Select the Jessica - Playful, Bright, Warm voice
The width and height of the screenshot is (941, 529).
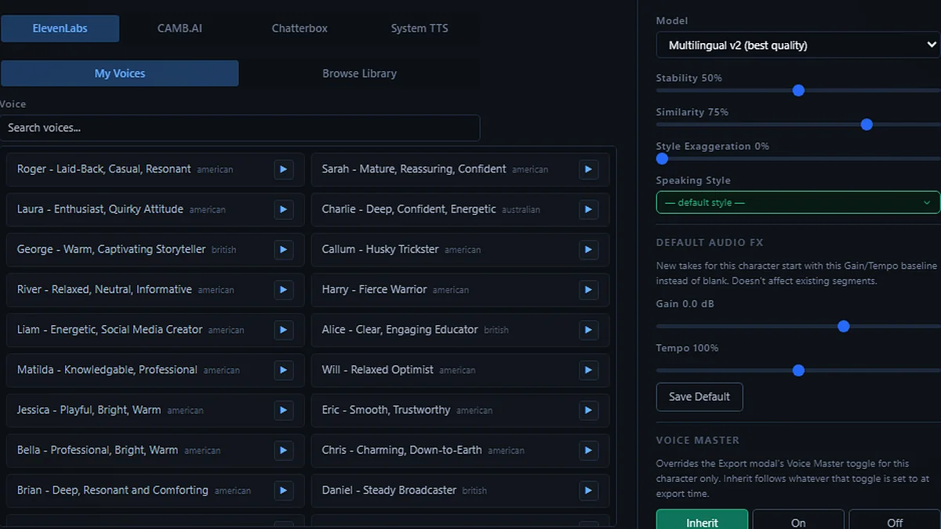(x=155, y=410)
